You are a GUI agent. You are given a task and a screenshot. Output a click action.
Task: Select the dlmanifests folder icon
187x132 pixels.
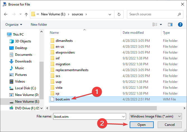click(52, 40)
